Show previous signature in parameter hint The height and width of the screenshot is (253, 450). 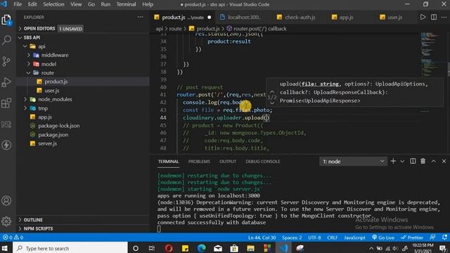272,92
